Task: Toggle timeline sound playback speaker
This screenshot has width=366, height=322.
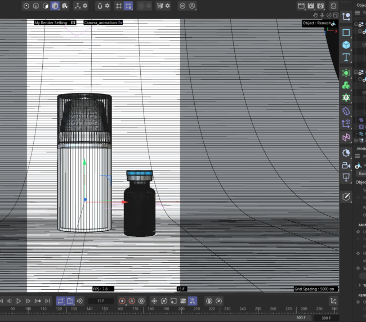Action: 79,301
